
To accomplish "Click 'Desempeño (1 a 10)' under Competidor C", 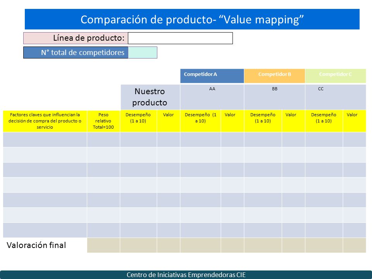I will 324,121.
